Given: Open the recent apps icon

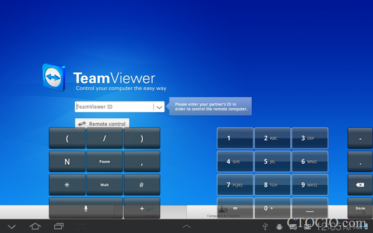Looking at the screenshot, I should coord(59,226).
